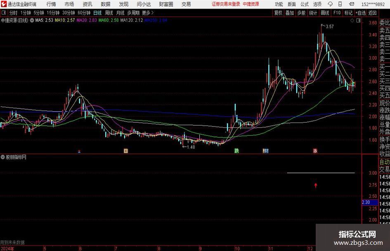390x251 pixels.
Task: Click the MA120: 2.12 label
Action: tap(132, 20)
